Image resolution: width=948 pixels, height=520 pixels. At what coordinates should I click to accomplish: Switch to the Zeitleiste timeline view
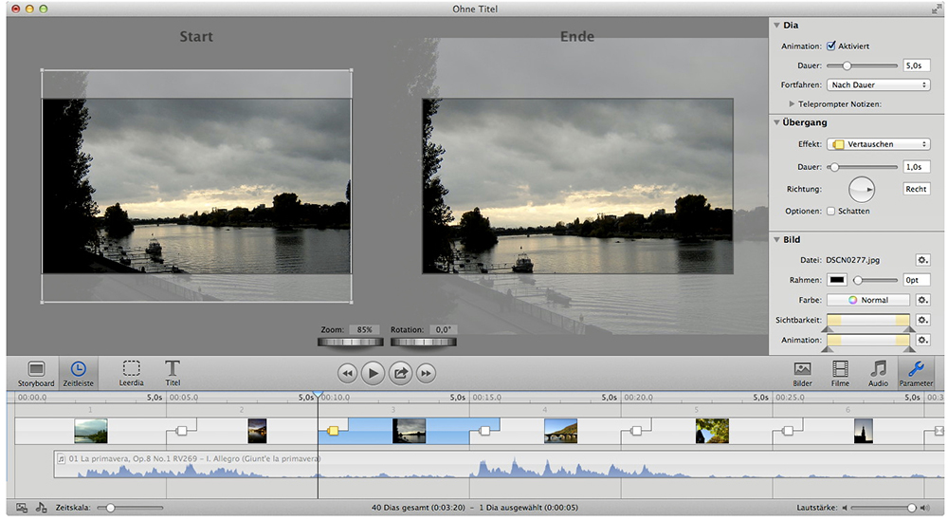tap(78, 372)
